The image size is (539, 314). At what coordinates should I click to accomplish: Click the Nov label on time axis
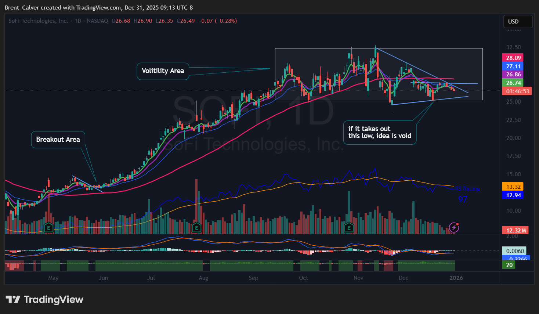coord(358,278)
